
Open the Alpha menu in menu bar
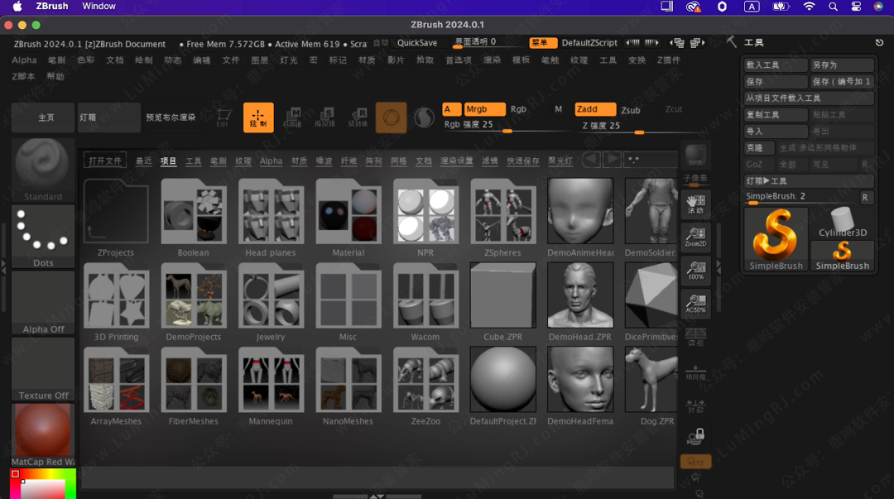pos(24,60)
